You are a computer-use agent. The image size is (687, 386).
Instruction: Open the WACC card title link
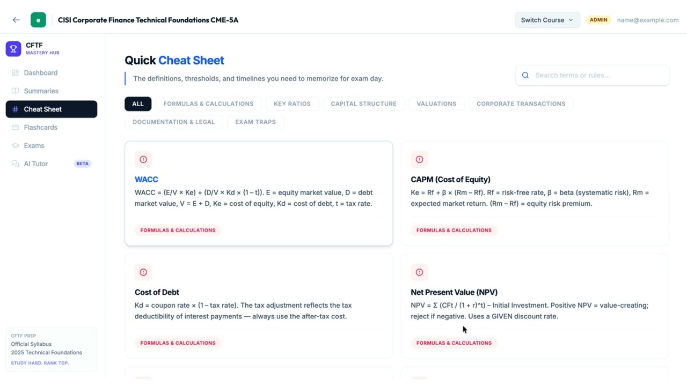pos(146,180)
